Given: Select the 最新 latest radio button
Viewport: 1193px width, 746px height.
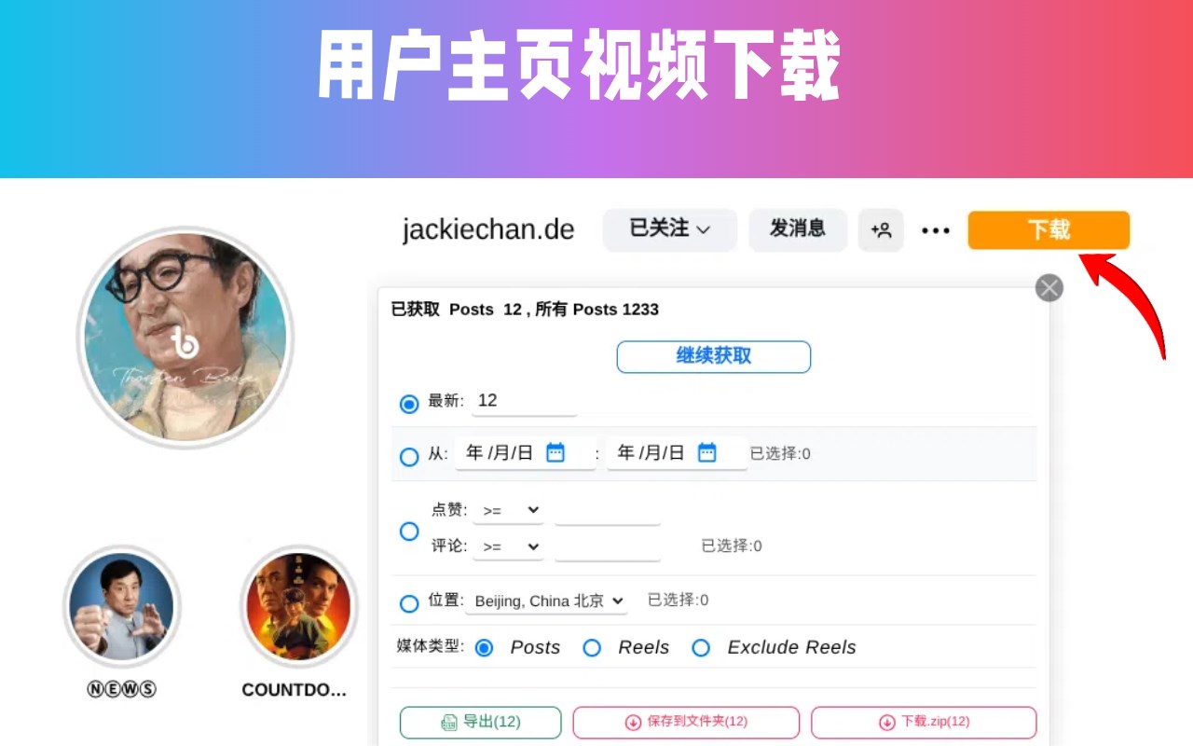Looking at the screenshot, I should pyautogui.click(x=409, y=404).
